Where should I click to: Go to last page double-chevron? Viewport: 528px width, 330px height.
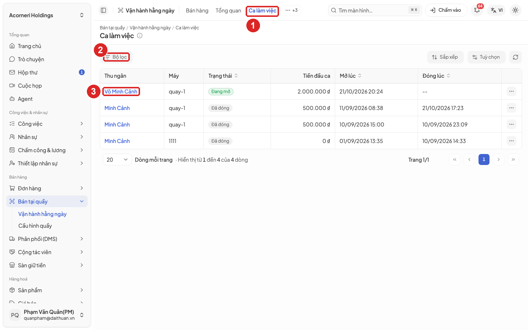[513, 159]
